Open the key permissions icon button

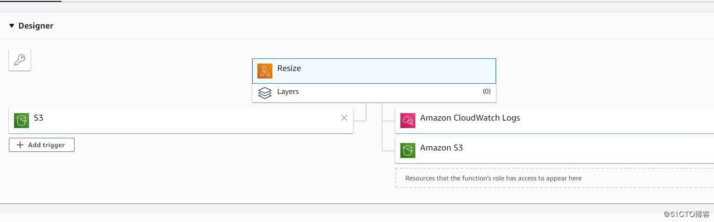tap(20, 60)
